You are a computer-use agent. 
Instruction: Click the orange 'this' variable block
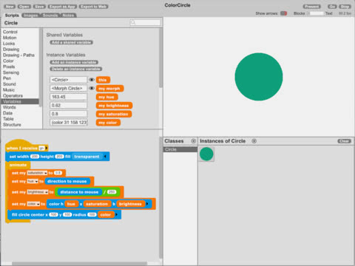(103, 80)
